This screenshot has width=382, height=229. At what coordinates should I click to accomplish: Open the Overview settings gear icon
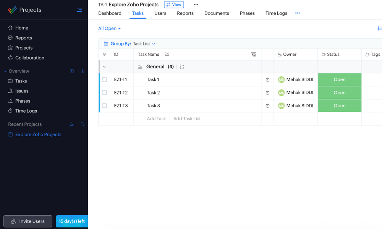pos(82,71)
